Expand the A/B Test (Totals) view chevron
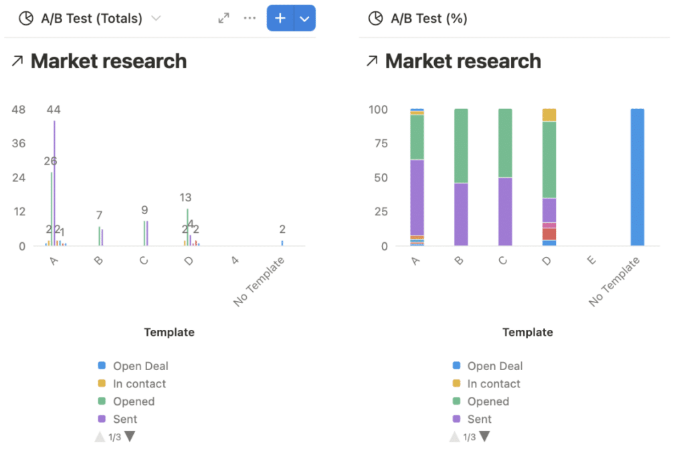The image size is (685, 453). [156, 18]
